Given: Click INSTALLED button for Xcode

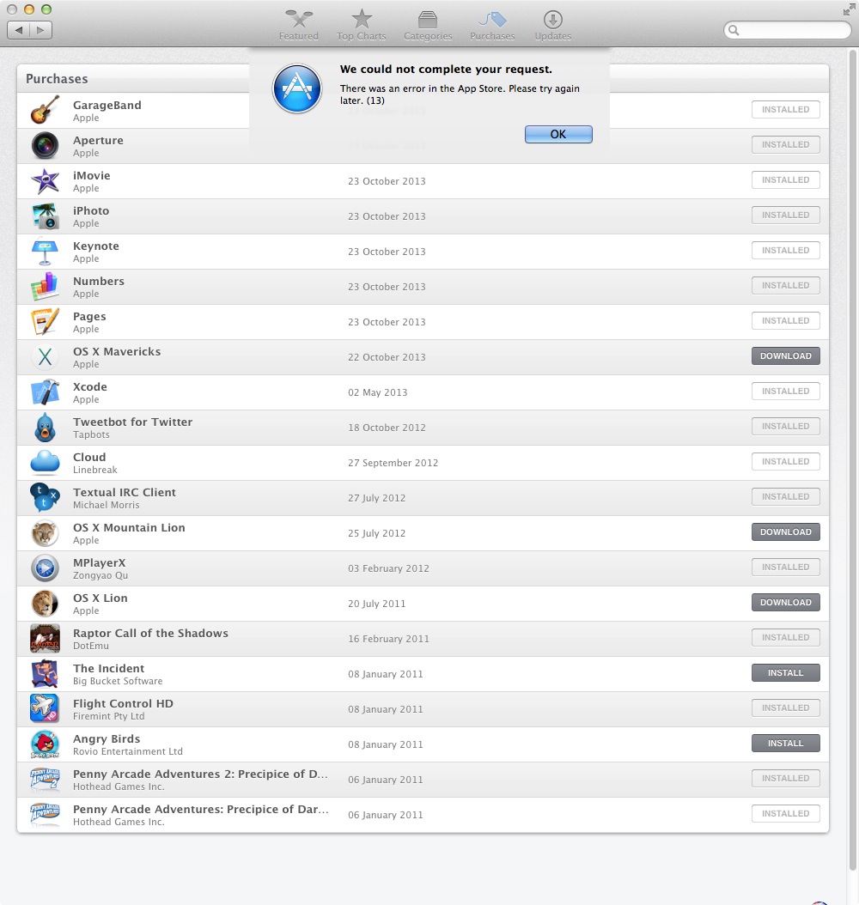Looking at the screenshot, I should point(786,392).
